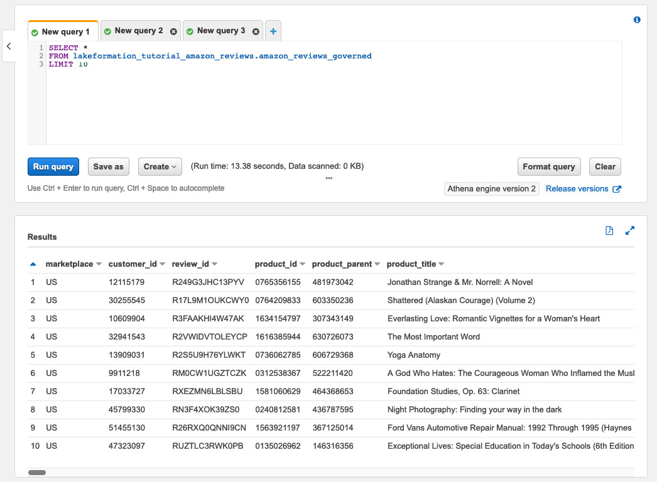This screenshot has width=657, height=482.
Task: Collapse the left sidebar panel
Action: point(9,46)
